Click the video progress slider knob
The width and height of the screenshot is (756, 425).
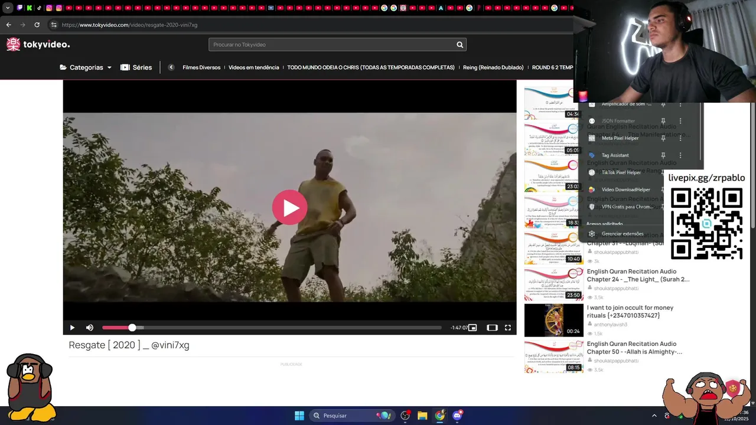pyautogui.click(x=132, y=328)
